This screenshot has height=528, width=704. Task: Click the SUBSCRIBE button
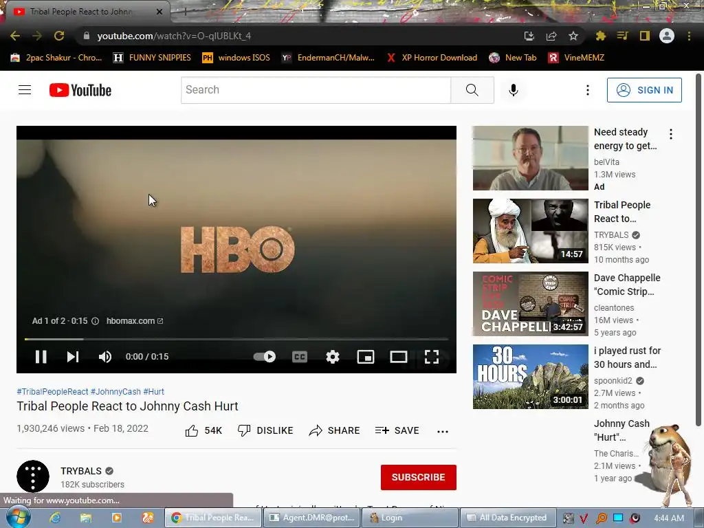418,477
